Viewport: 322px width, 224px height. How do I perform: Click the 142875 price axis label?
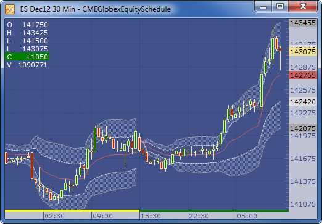tap(303, 67)
